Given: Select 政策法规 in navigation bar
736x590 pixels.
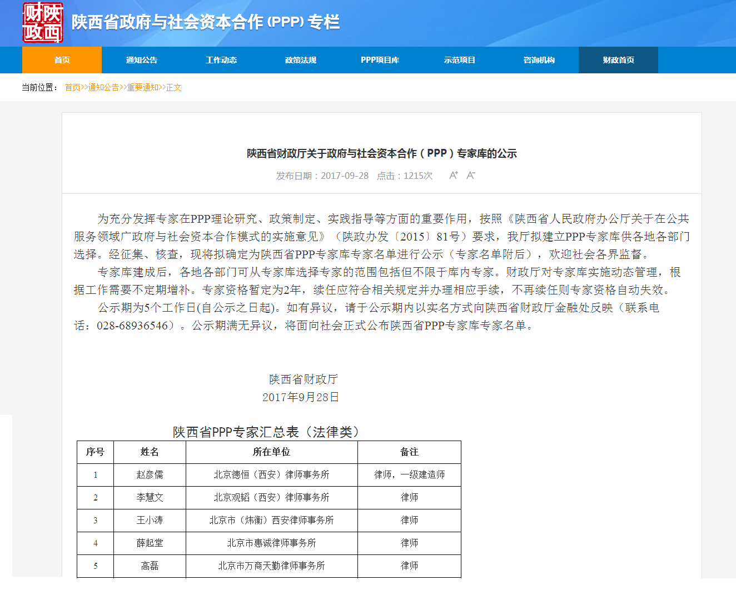Looking at the screenshot, I should click(300, 60).
